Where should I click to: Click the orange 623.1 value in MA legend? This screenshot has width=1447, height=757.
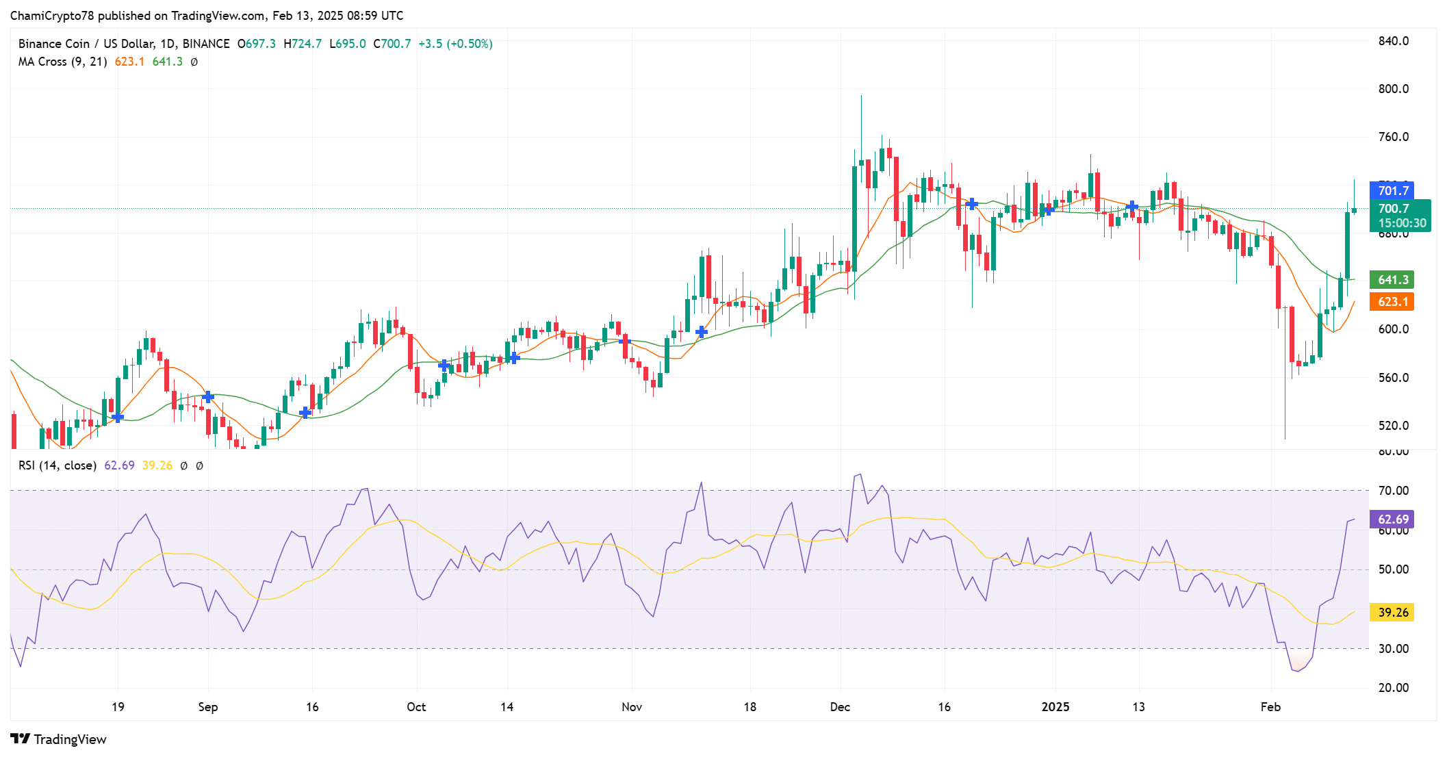pos(129,62)
